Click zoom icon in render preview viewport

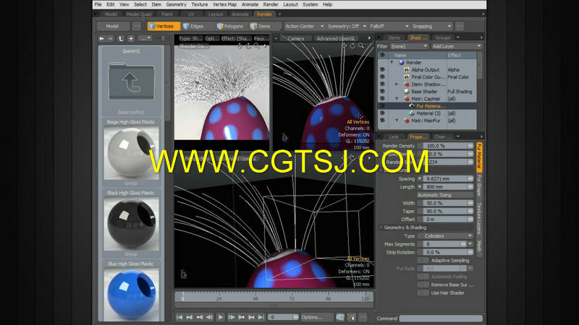[x=257, y=46]
